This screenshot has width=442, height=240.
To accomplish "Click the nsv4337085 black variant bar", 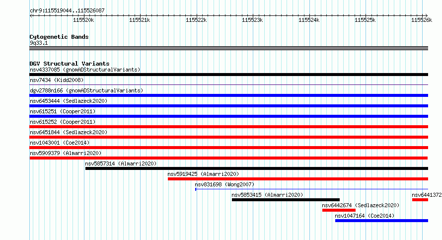I will 228,75.
